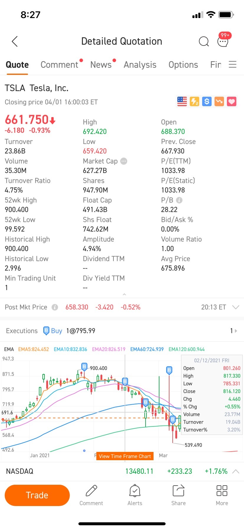Open More grid icon in bottom bar
The image size is (244, 530).
click(222, 495)
